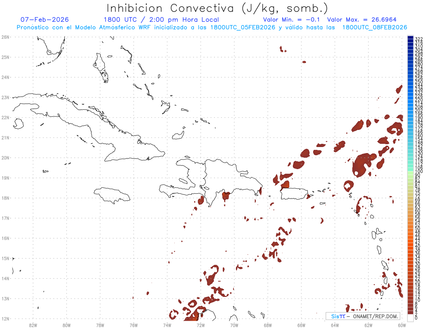427x330 pixels.
Task: Click the 80W longitude label
Action: [x=66, y=325]
